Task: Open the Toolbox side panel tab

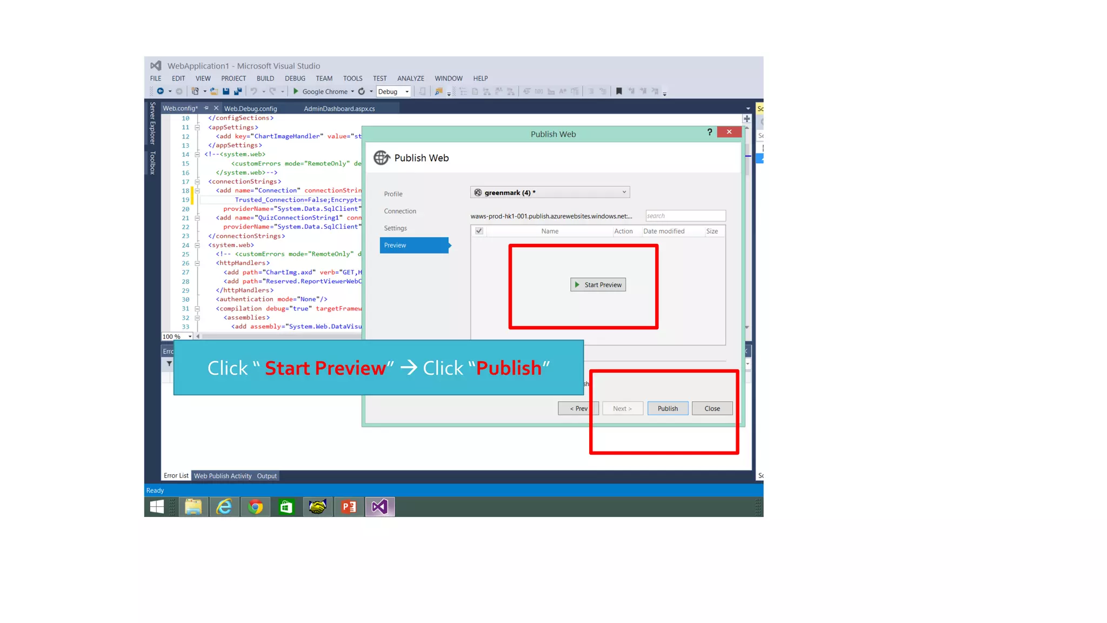Action: (x=152, y=163)
